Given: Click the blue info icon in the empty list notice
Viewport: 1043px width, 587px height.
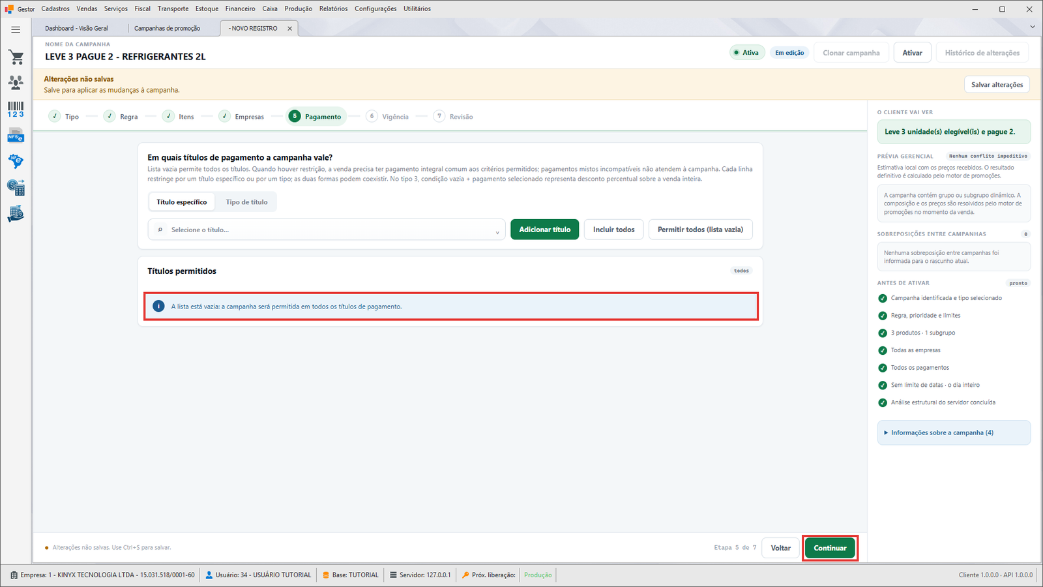Looking at the screenshot, I should coord(158,307).
